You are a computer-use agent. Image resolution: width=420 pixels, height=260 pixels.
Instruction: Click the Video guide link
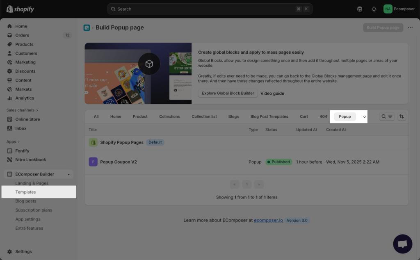tap(272, 93)
